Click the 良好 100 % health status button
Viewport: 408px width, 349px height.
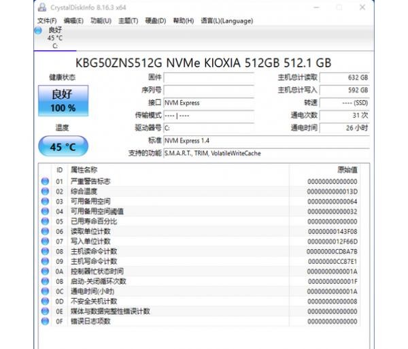click(63, 100)
